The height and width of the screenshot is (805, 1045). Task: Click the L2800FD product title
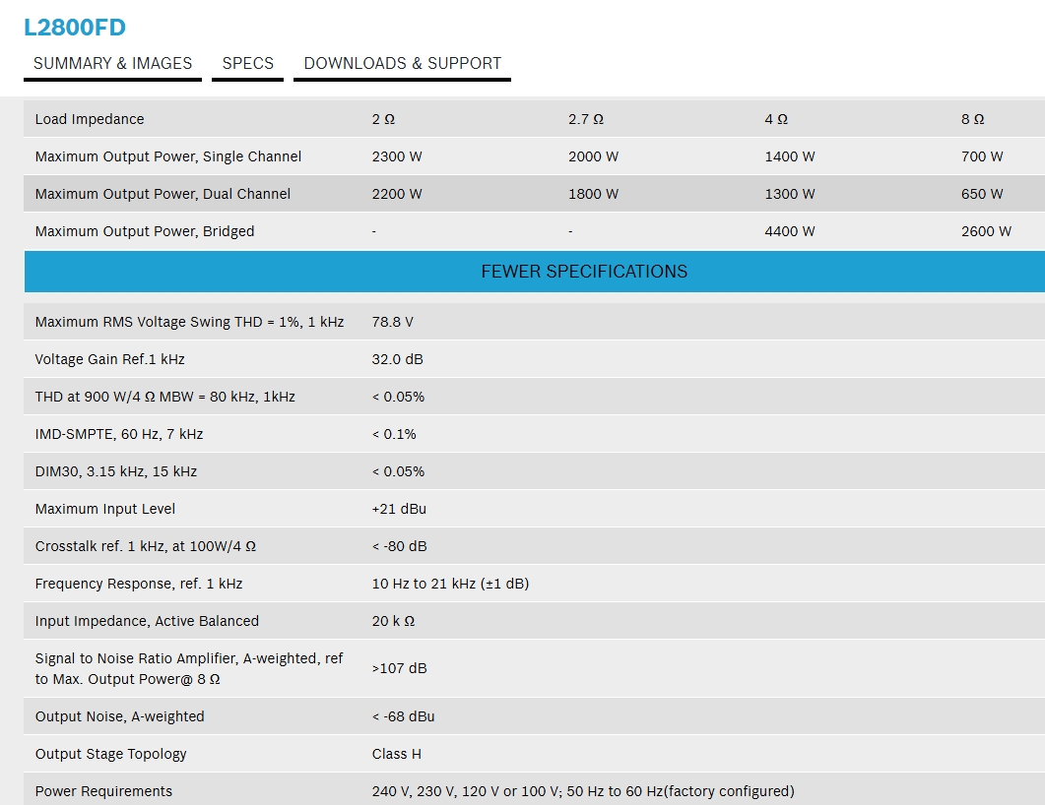pyautogui.click(x=75, y=28)
